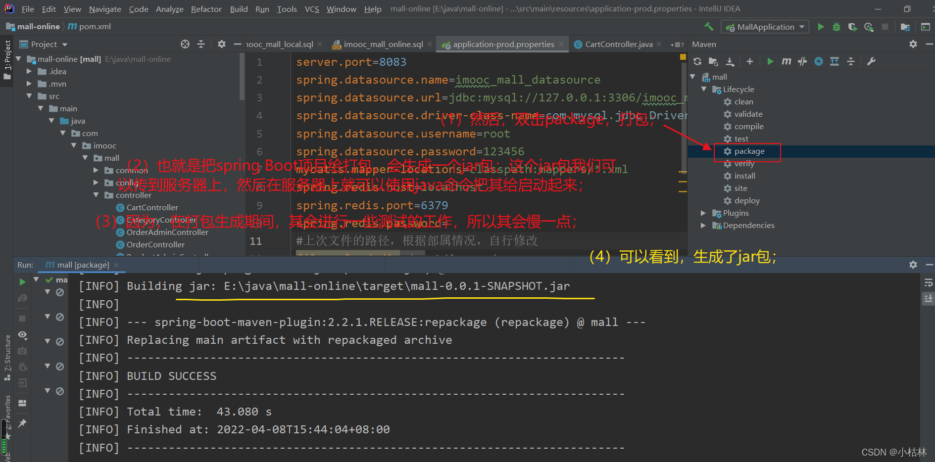The width and height of the screenshot is (935, 462).
Task: Toggle scroll to end in Run console
Action: pos(928,299)
